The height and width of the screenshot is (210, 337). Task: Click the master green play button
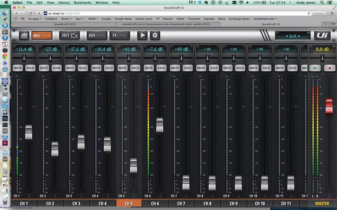click(315, 68)
